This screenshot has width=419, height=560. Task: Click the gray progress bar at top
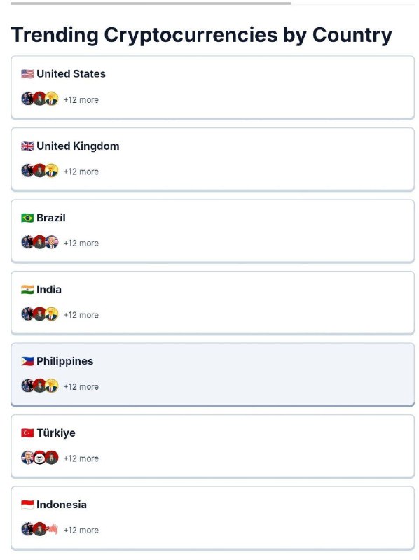point(151,3)
